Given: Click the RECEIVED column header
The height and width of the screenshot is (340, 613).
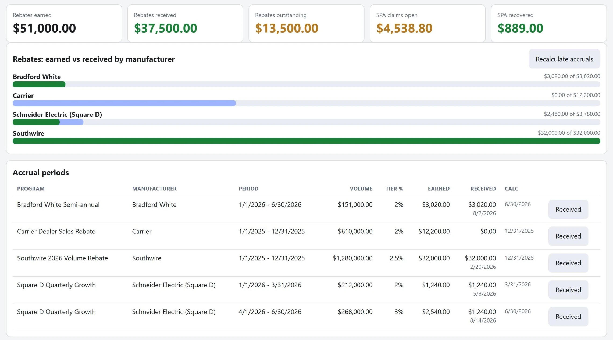Looking at the screenshot, I should coord(483,189).
